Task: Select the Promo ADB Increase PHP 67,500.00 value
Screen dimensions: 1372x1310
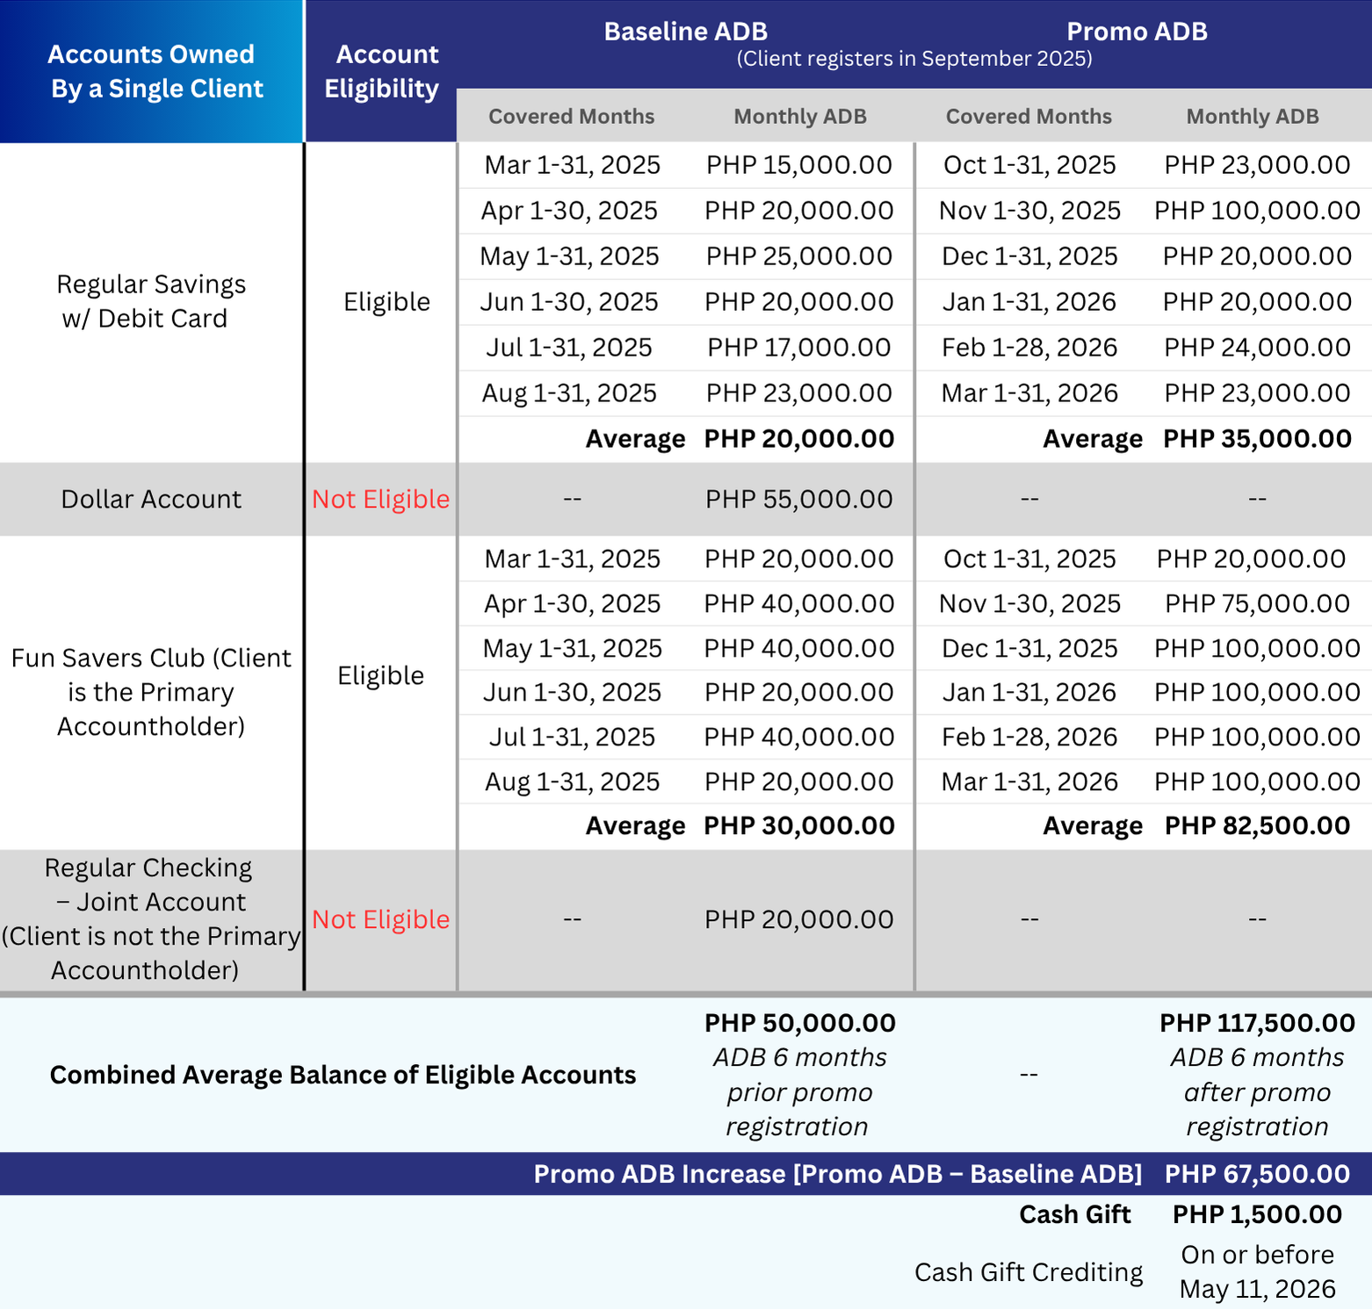Action: tap(1256, 1174)
